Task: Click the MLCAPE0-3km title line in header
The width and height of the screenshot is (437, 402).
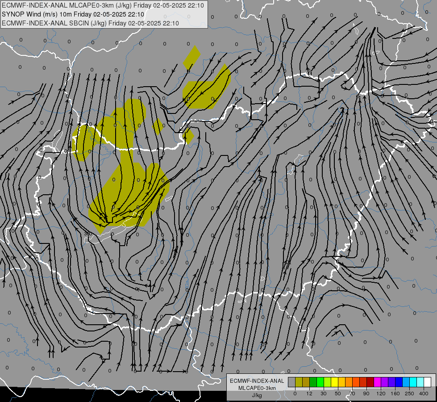Action: click(x=103, y=5)
